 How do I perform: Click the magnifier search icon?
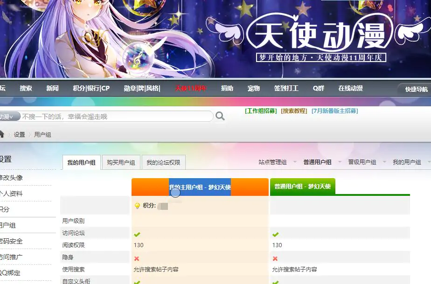[220, 116]
